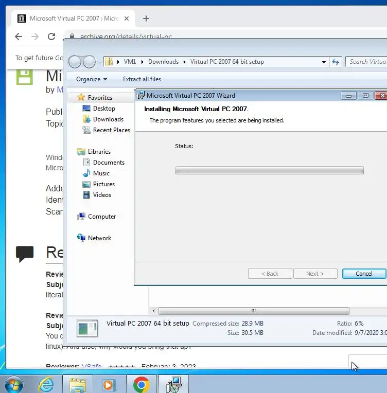Click the installation progress bar
The image size is (387, 393).
point(269,170)
